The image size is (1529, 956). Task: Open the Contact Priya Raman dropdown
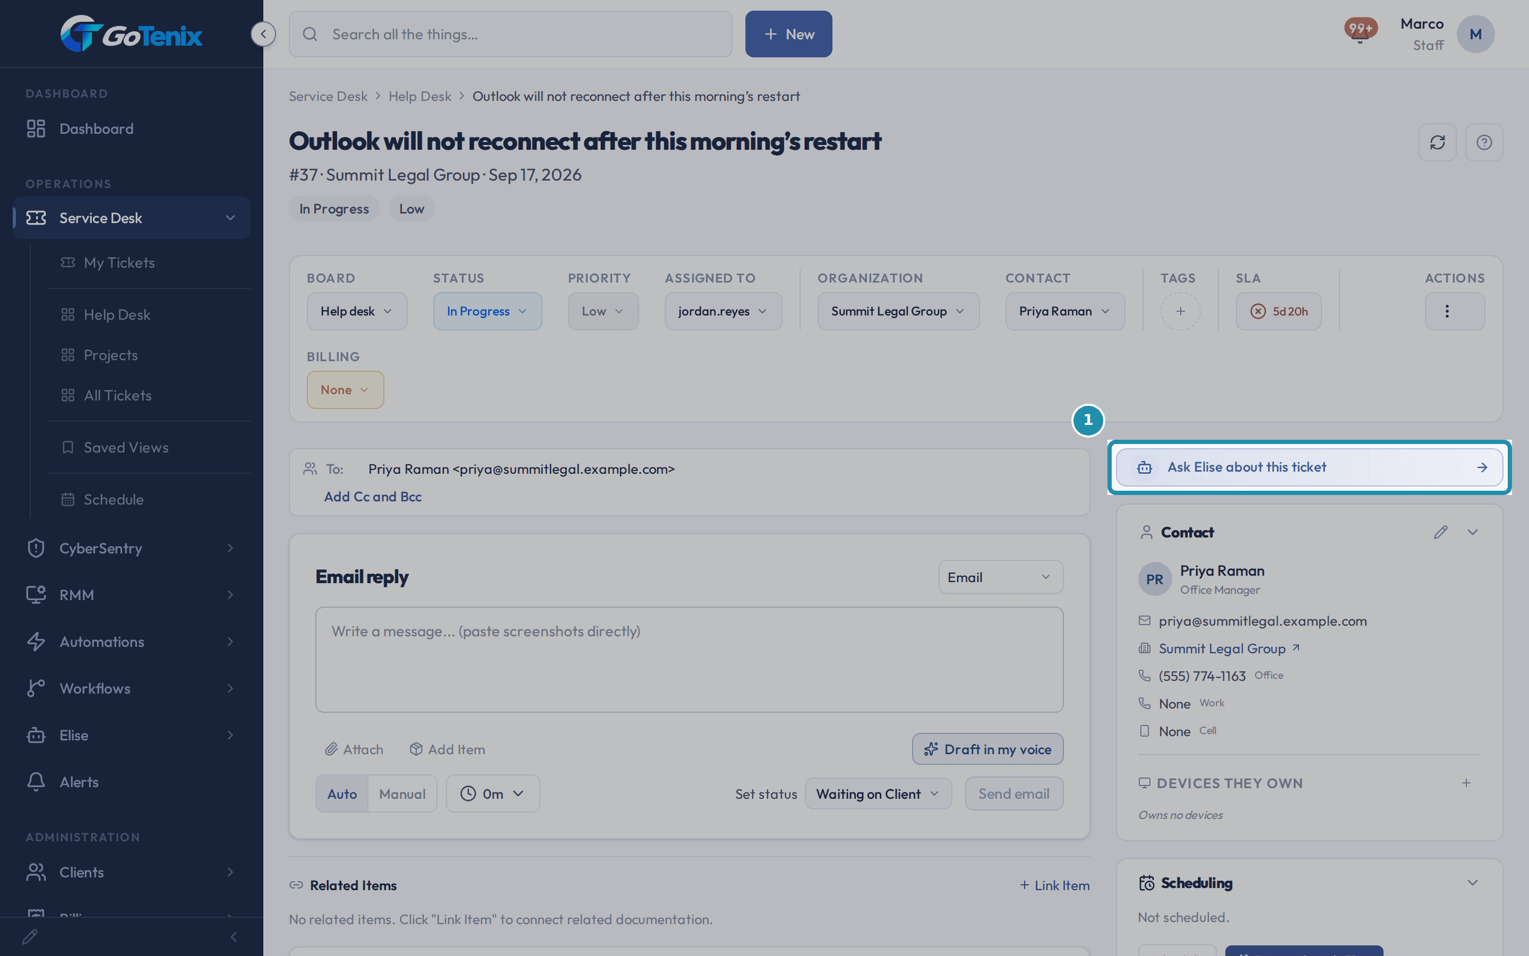click(1064, 311)
